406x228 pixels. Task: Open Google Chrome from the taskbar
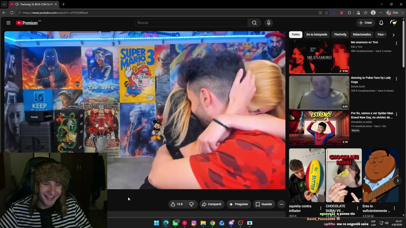[213, 223]
